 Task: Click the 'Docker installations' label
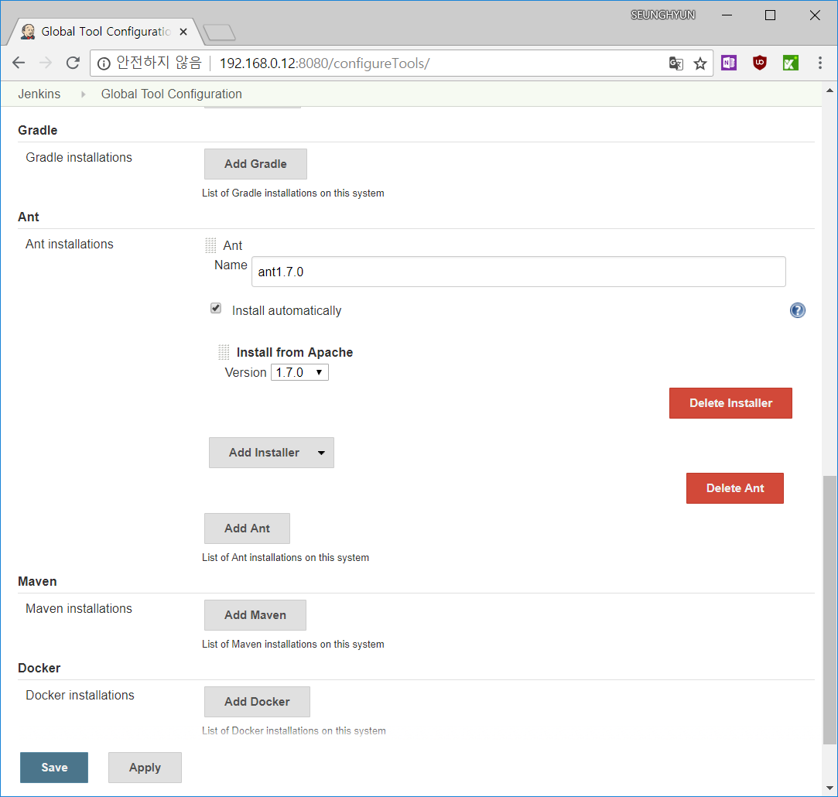click(80, 696)
